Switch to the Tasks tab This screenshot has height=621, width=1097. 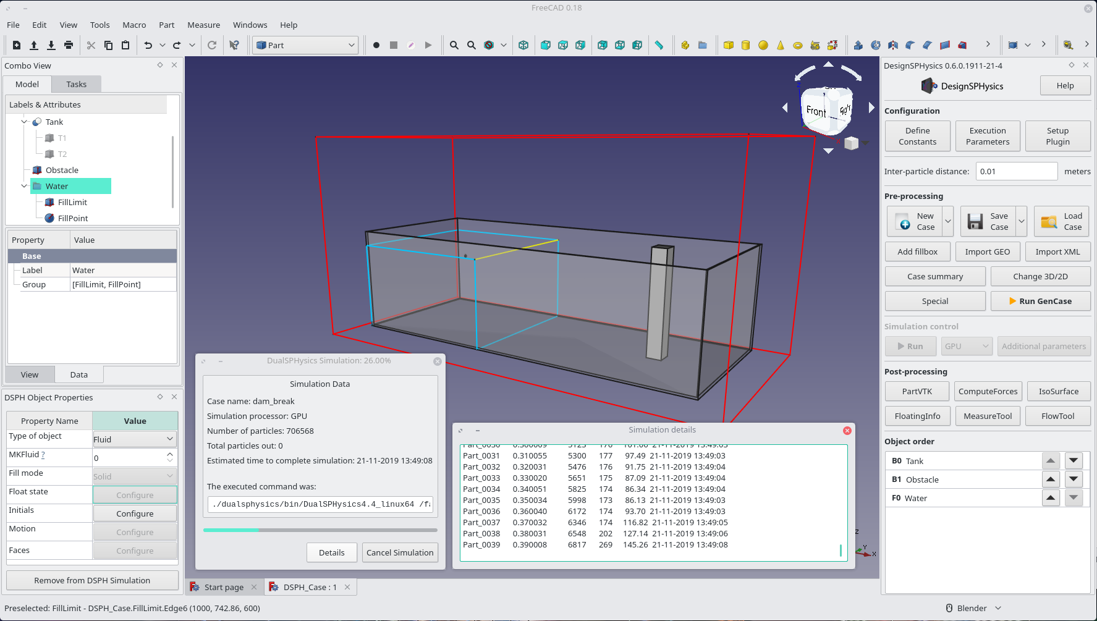point(76,84)
